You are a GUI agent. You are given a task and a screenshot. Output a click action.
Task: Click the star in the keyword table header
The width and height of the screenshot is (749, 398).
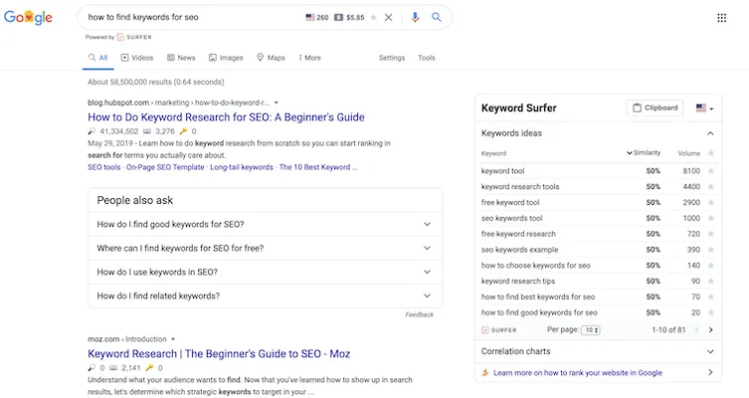711,153
